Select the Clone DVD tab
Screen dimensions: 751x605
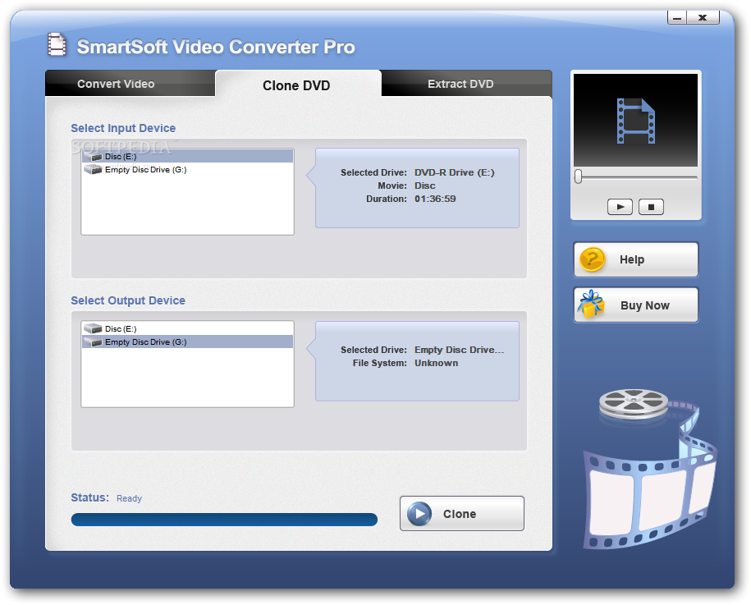tap(298, 85)
